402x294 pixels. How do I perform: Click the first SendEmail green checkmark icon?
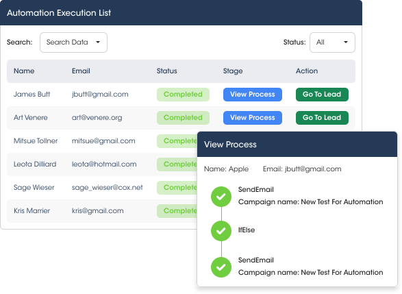tap(221, 197)
